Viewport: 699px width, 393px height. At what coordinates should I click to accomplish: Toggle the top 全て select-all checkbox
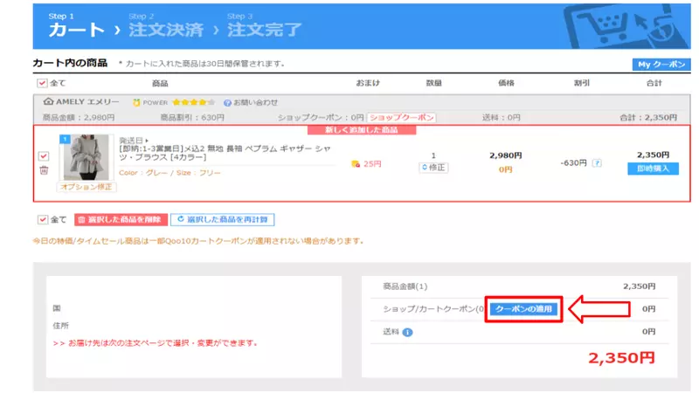[43, 84]
